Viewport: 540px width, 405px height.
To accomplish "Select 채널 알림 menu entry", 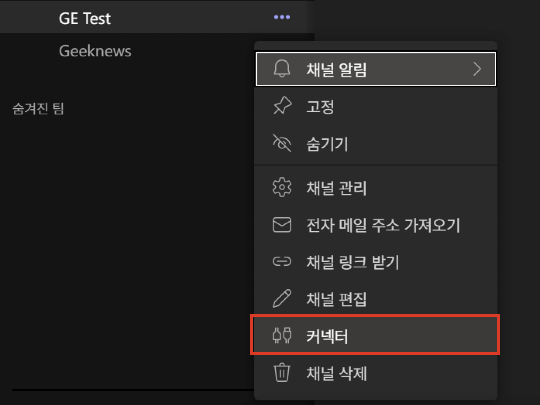I will point(376,69).
